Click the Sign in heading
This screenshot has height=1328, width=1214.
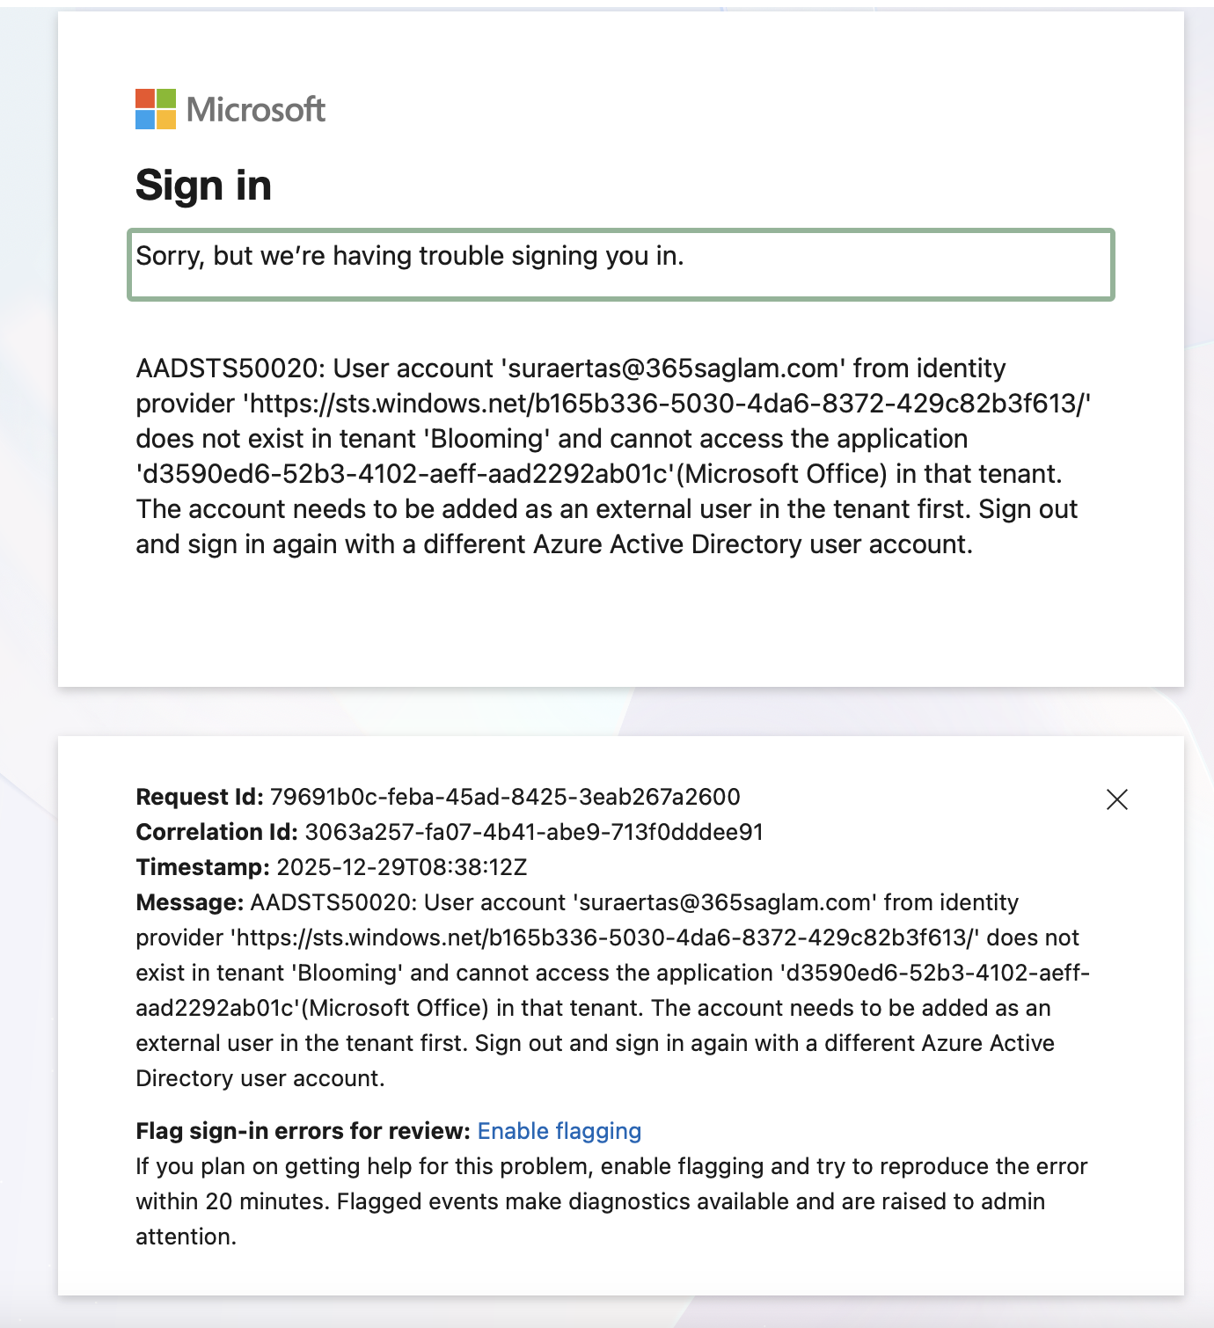coord(203,186)
